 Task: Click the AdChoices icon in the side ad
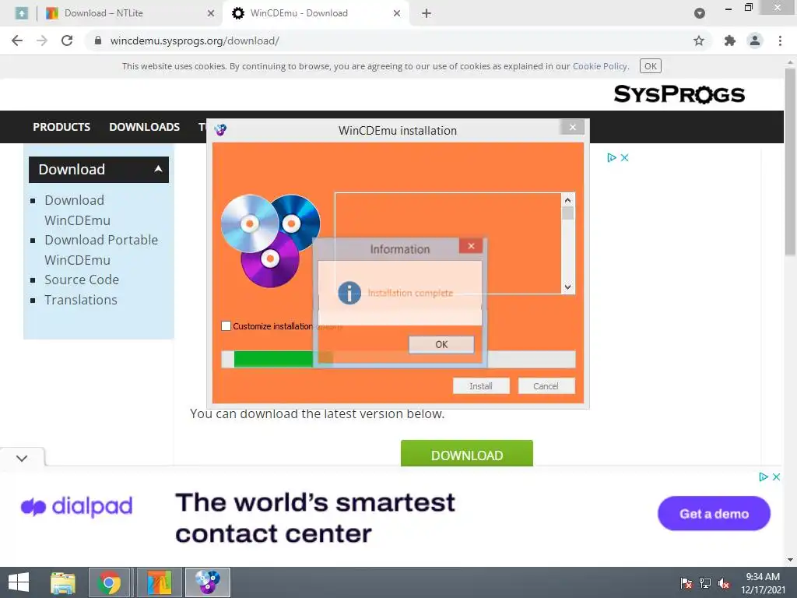(x=612, y=157)
